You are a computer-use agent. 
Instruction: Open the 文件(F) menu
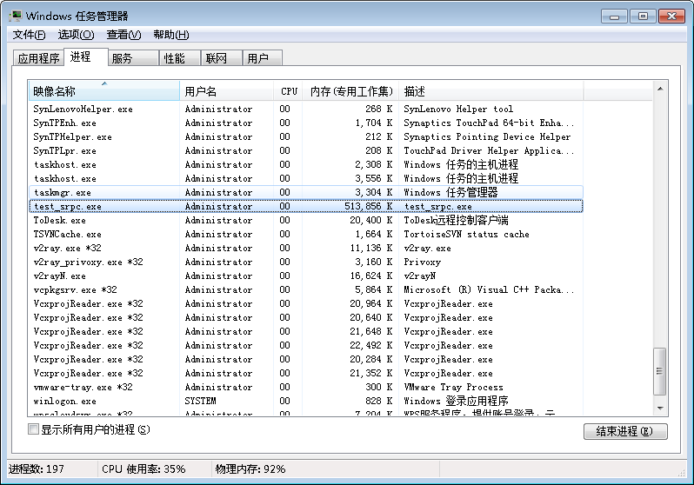tap(29, 35)
